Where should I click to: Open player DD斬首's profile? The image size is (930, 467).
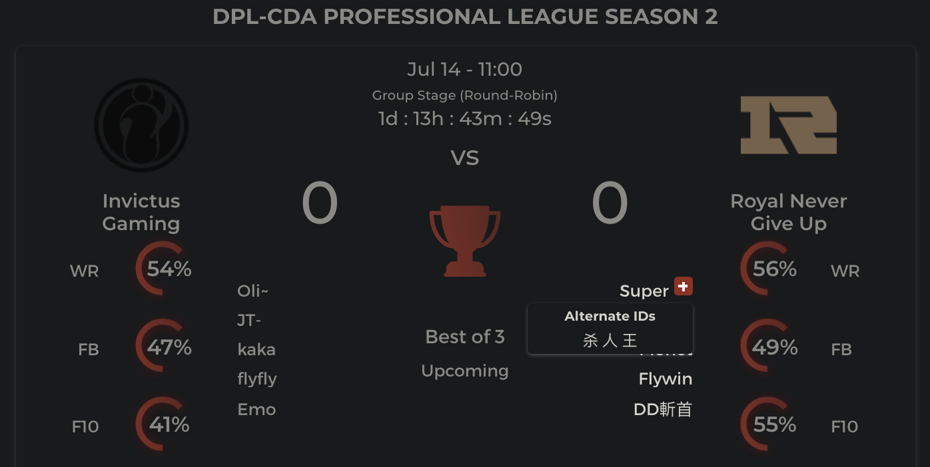(x=663, y=409)
